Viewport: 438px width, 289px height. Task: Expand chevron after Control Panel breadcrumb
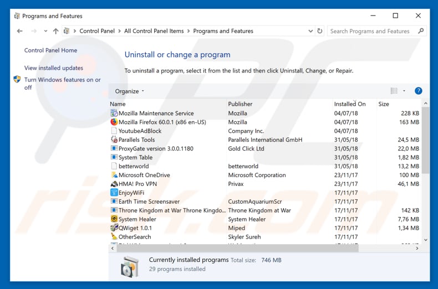119,31
